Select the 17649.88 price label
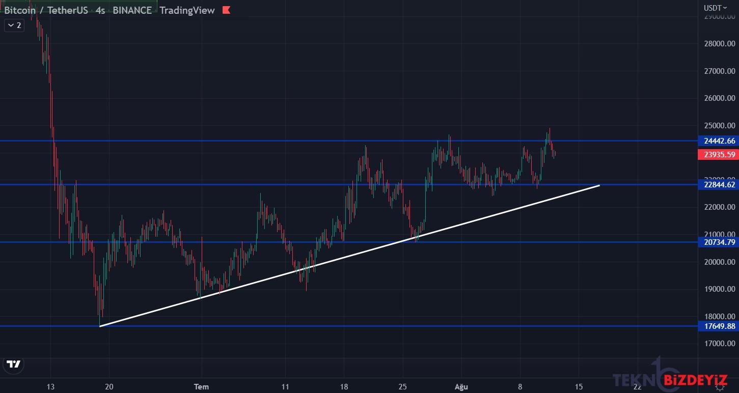The width and height of the screenshot is (739, 393). [719, 326]
